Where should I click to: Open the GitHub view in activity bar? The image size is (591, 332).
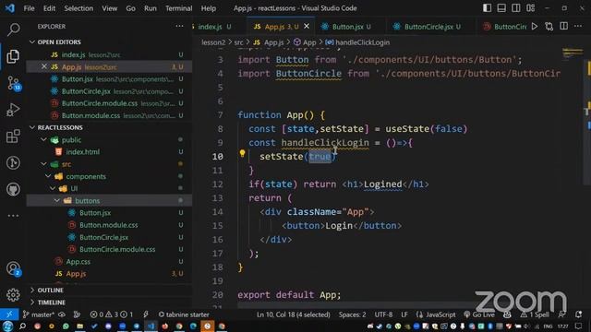pos(13,189)
